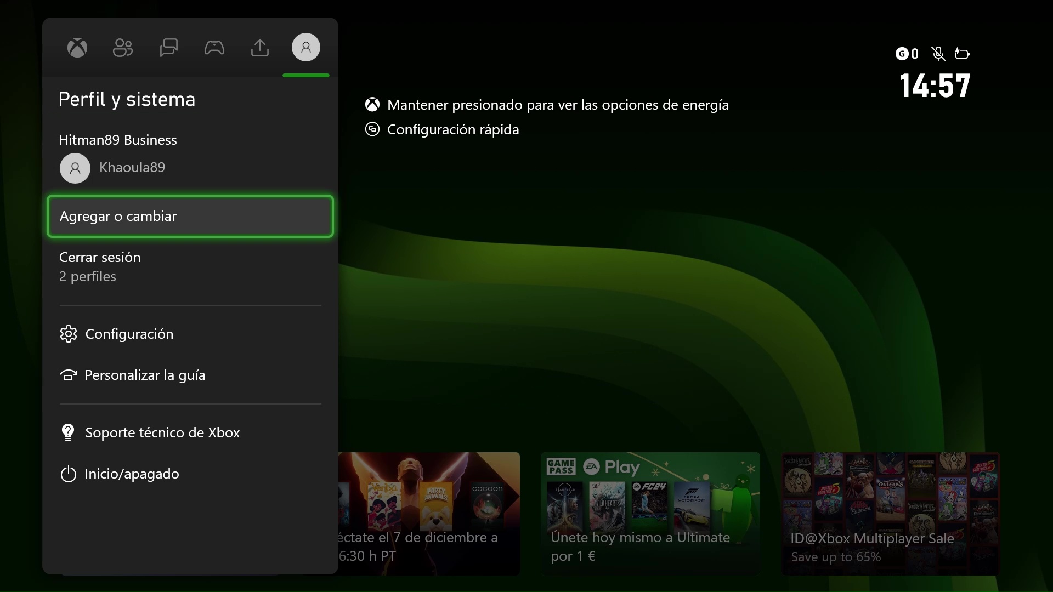Click Configuración rápida text
The width and height of the screenshot is (1053, 592).
pyautogui.click(x=453, y=129)
